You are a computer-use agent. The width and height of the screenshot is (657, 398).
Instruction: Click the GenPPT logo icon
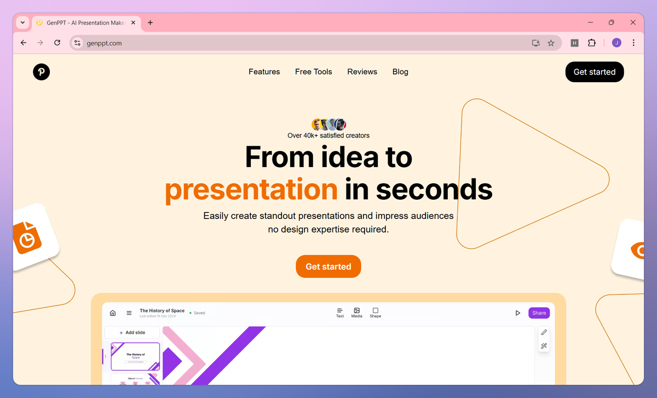point(41,72)
